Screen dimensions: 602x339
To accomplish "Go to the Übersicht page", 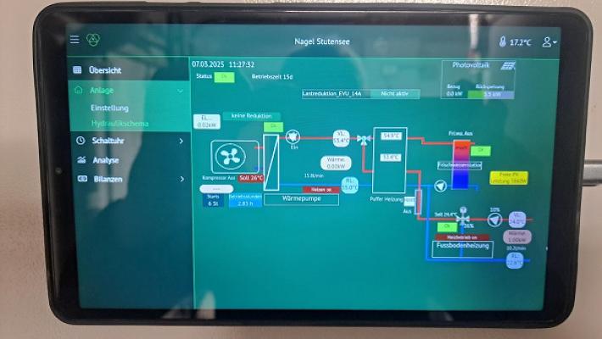I will [105, 70].
